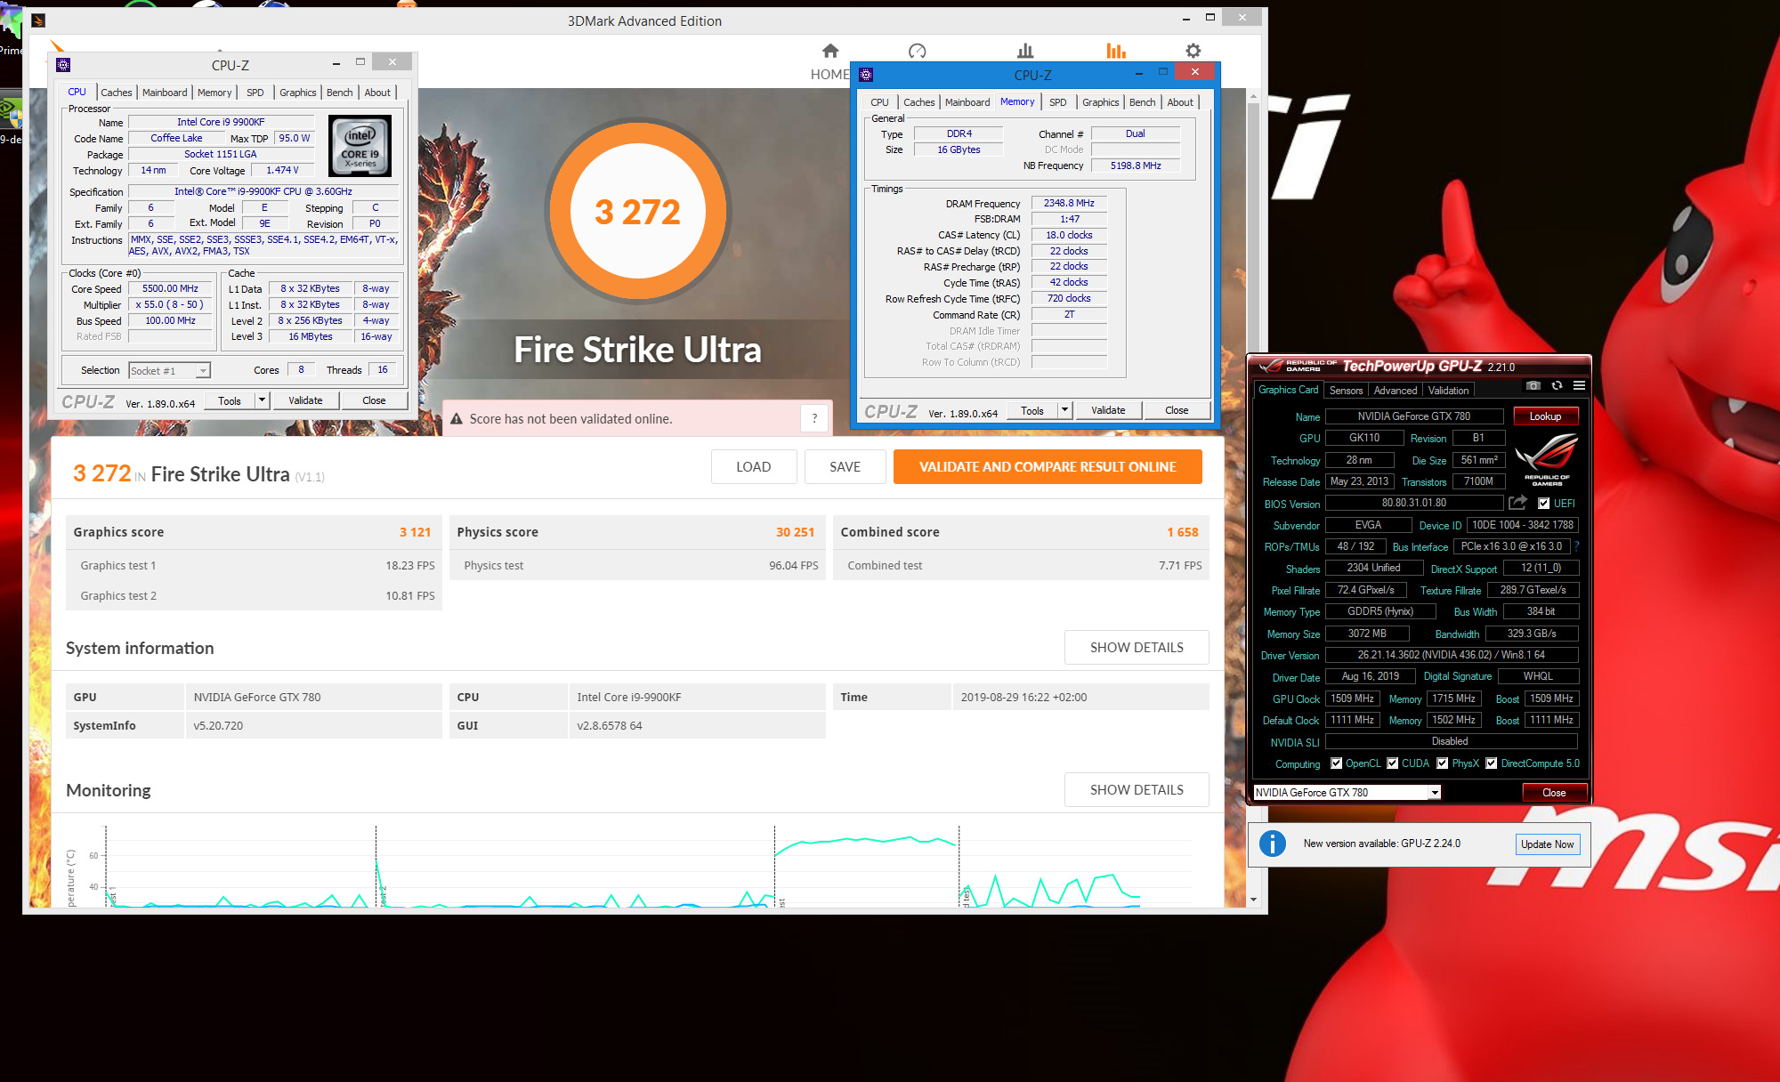Open 3DMark Options gear icon
The width and height of the screenshot is (1780, 1082).
pyautogui.click(x=1193, y=51)
